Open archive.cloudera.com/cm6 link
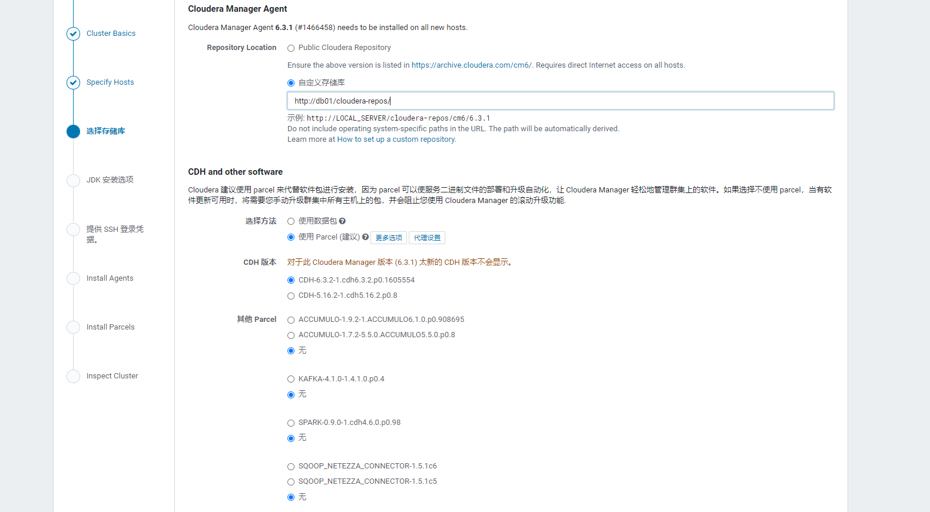930x512 pixels. coord(471,65)
